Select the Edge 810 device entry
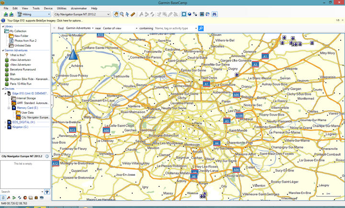This screenshot has width=345, height=208. click(30, 93)
